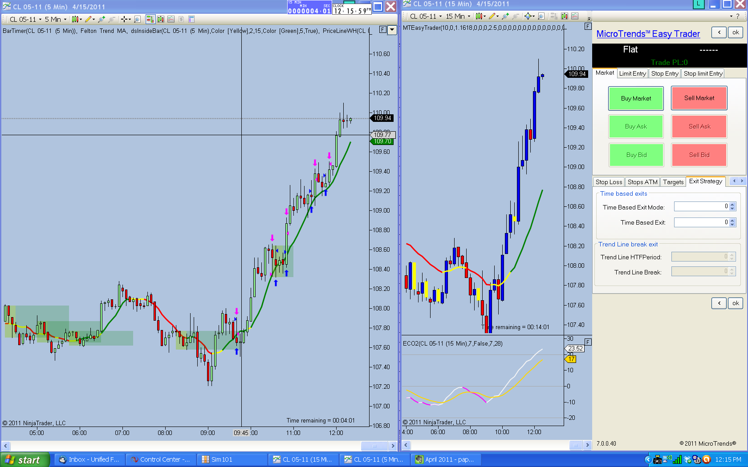The image size is (748, 467).
Task: Switch to Limit Entry tab
Action: 632,73
